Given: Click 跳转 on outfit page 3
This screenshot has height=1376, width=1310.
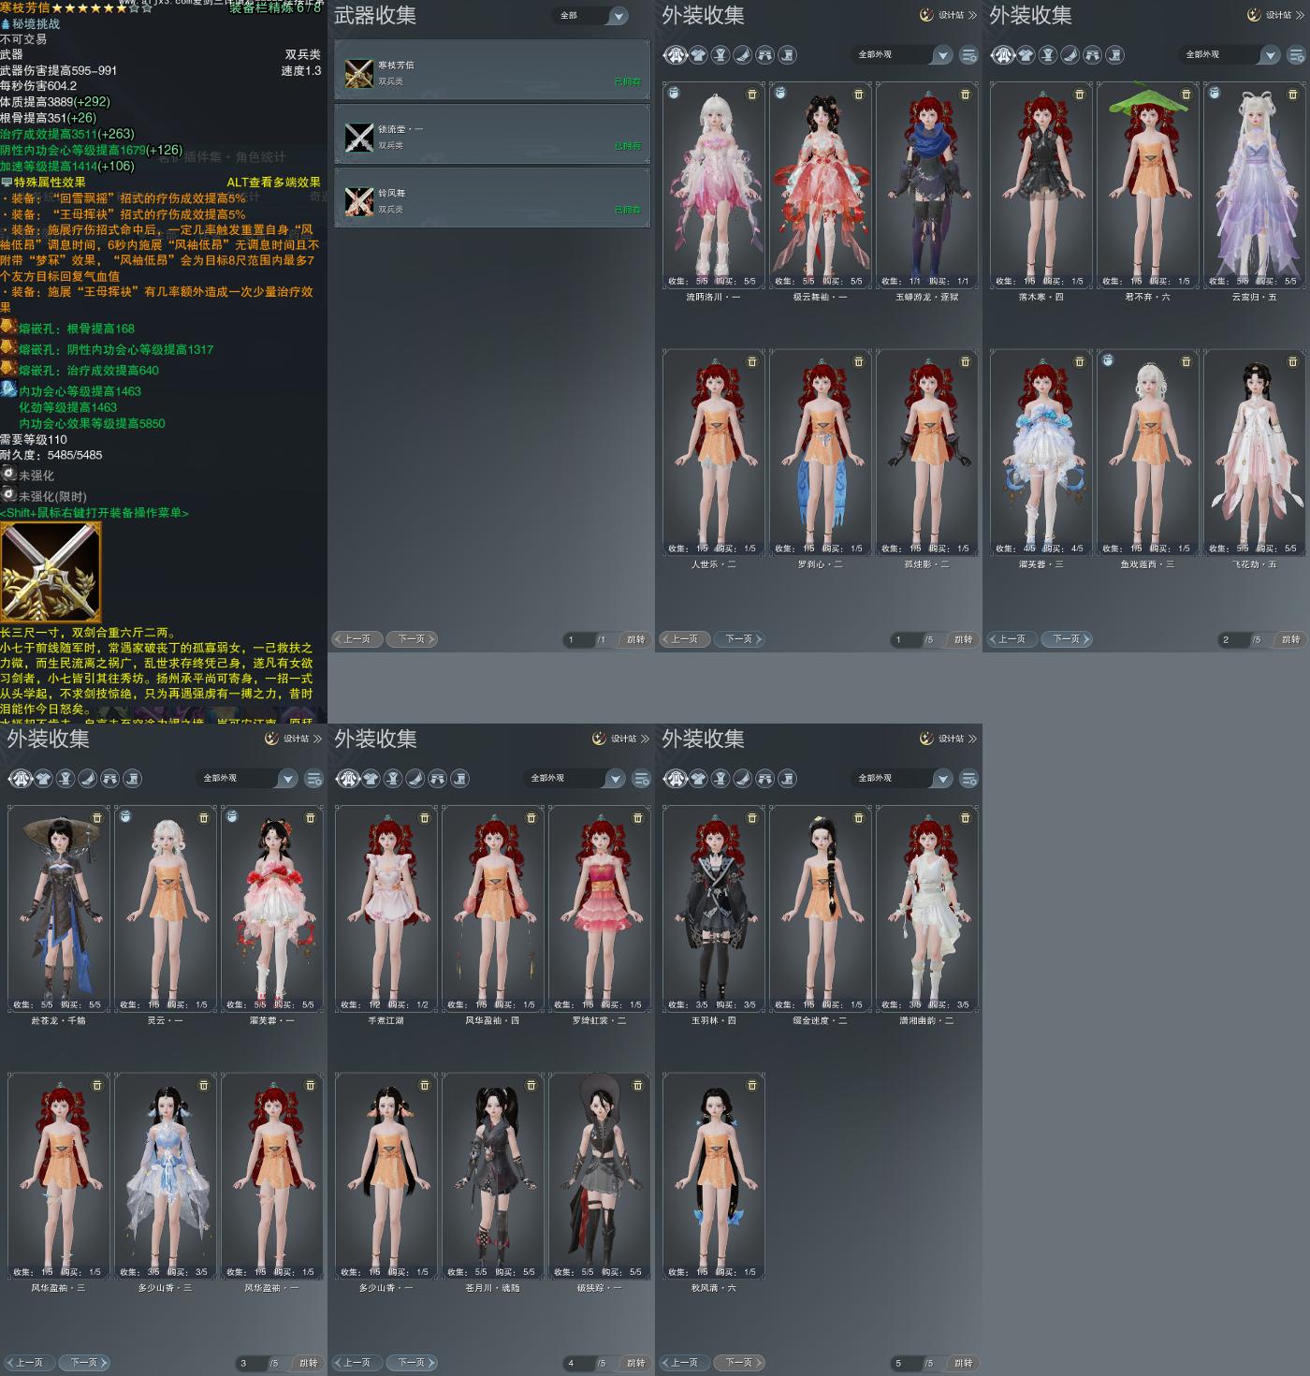Looking at the screenshot, I should tap(308, 1363).
